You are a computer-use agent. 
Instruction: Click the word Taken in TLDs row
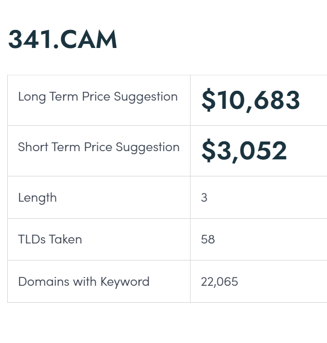tap(65, 239)
